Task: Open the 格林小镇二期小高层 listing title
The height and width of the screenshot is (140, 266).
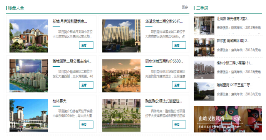Action: click(234, 63)
